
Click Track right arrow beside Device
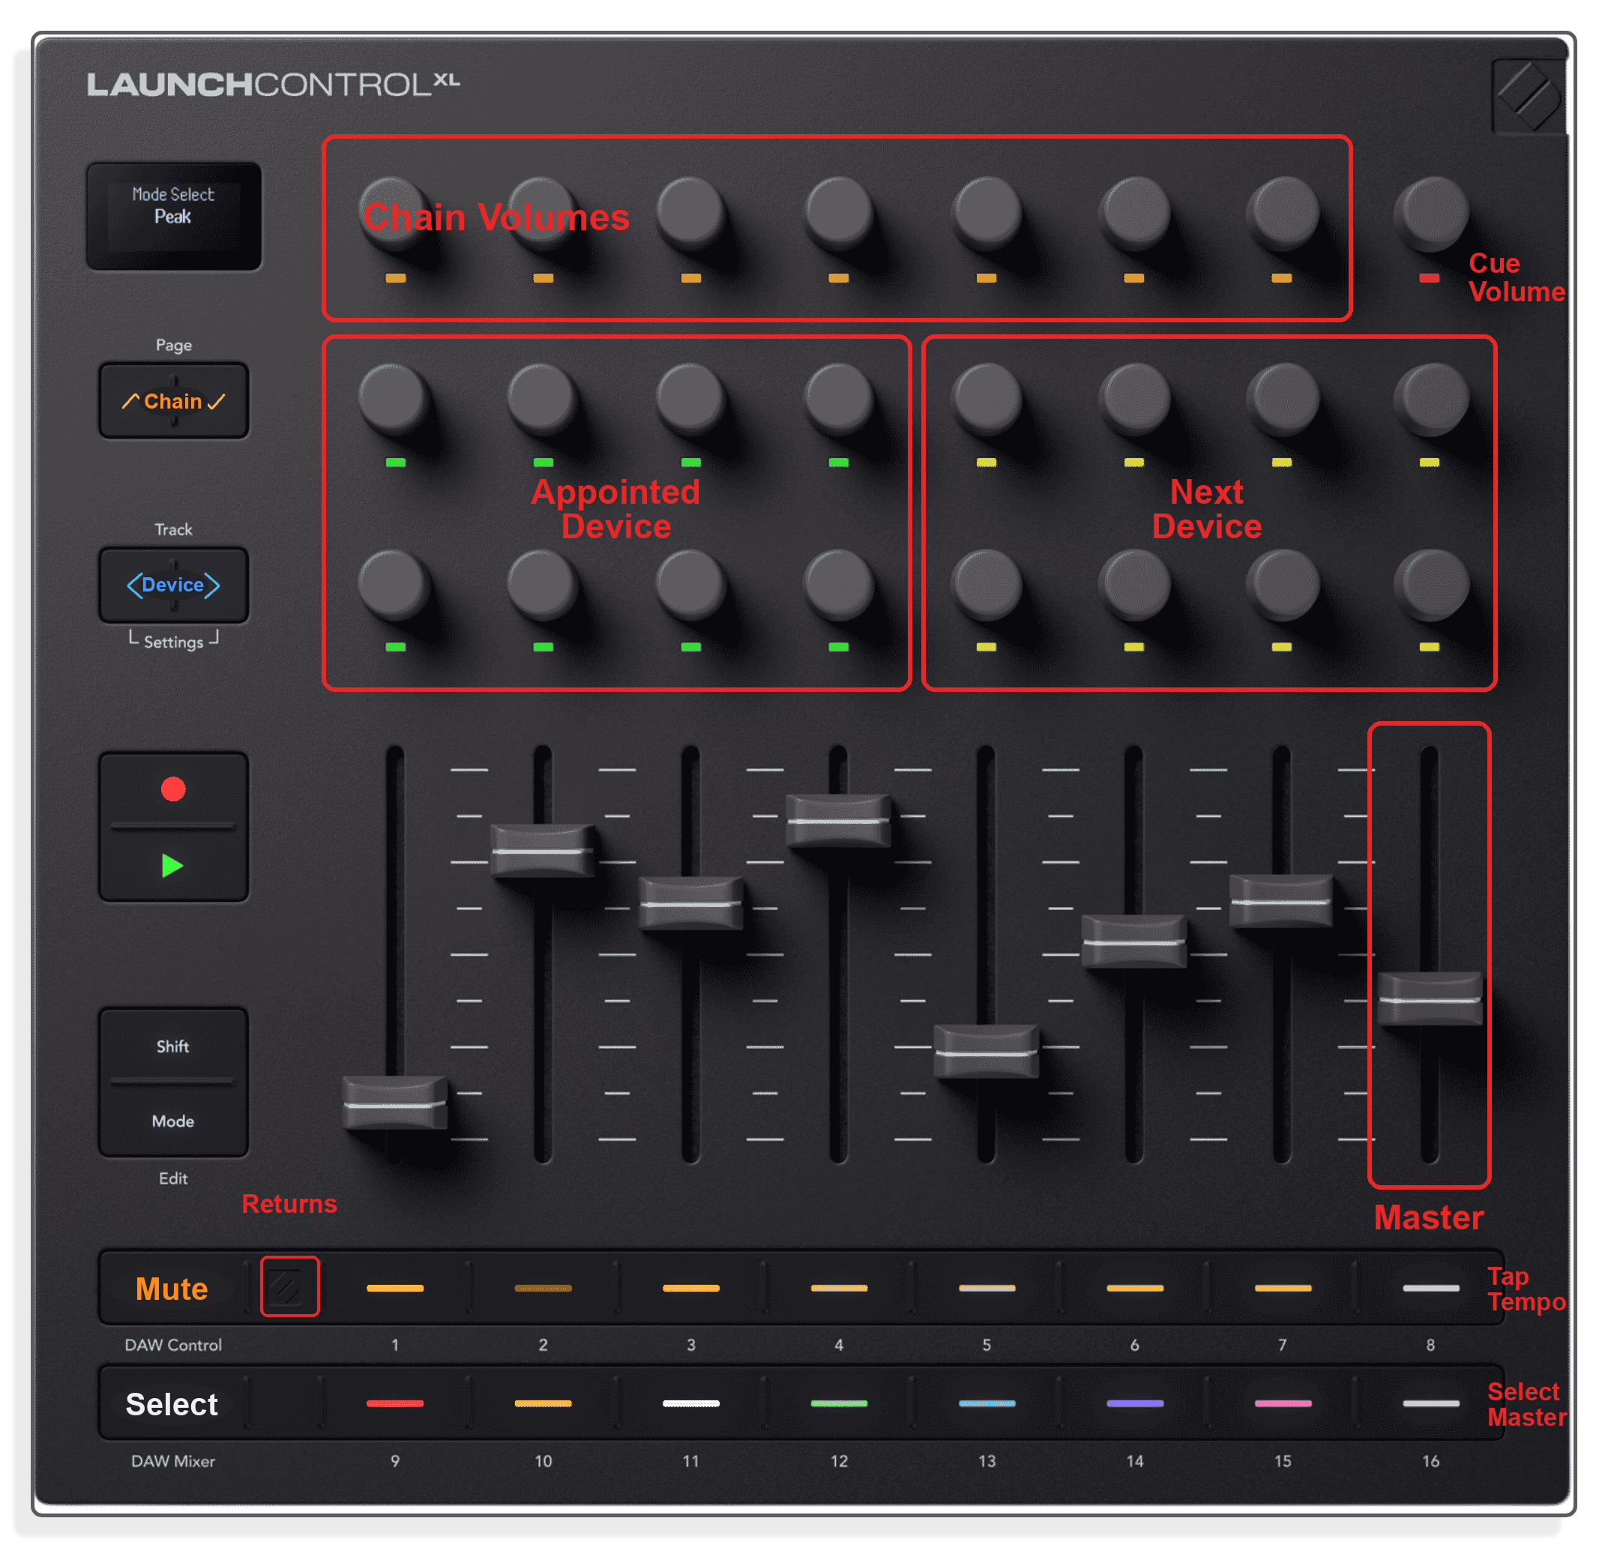[x=212, y=585]
